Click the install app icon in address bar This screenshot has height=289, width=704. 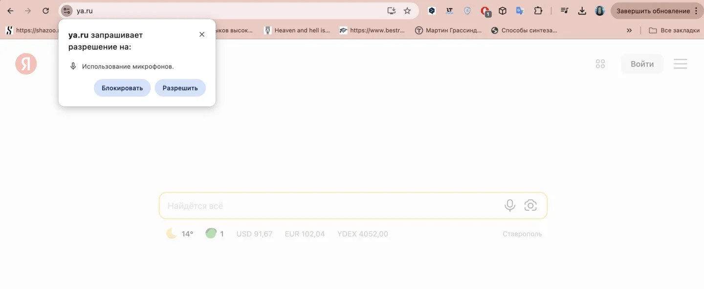point(391,11)
